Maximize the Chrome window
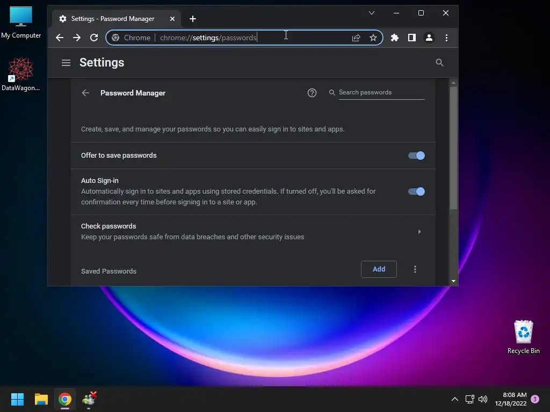 pyautogui.click(x=421, y=13)
